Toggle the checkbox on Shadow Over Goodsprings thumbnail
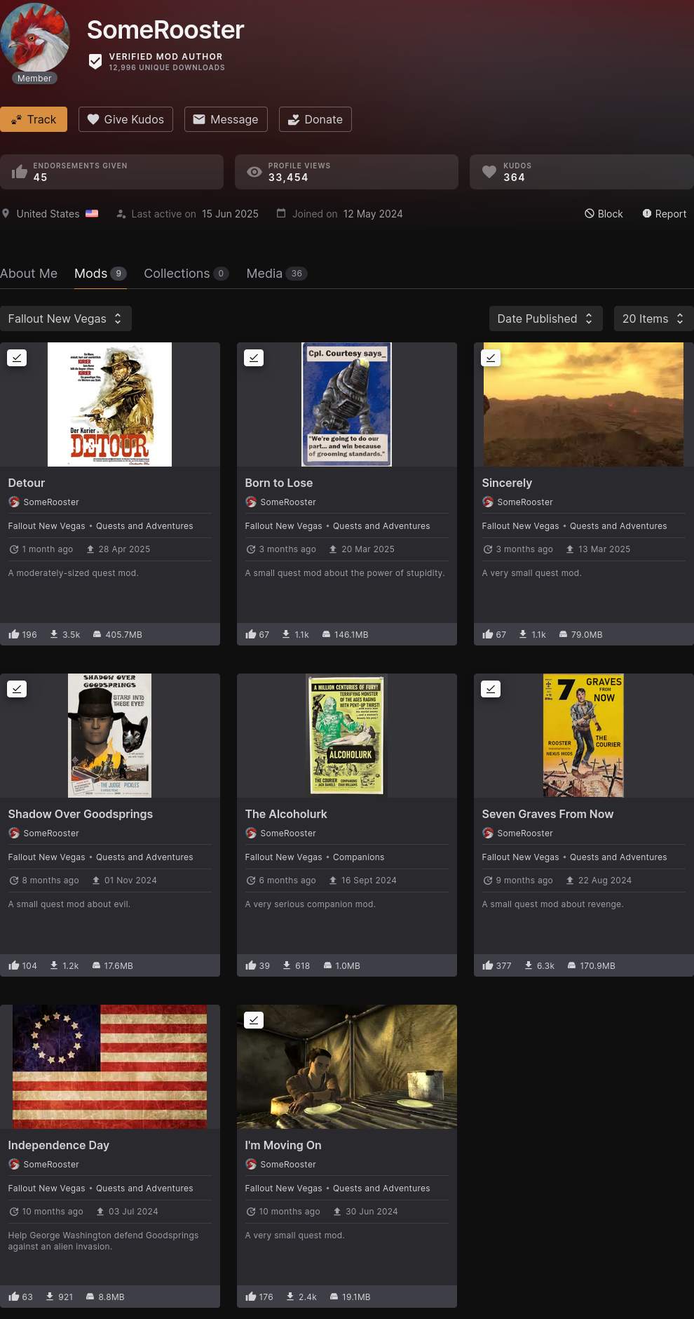 coord(17,689)
